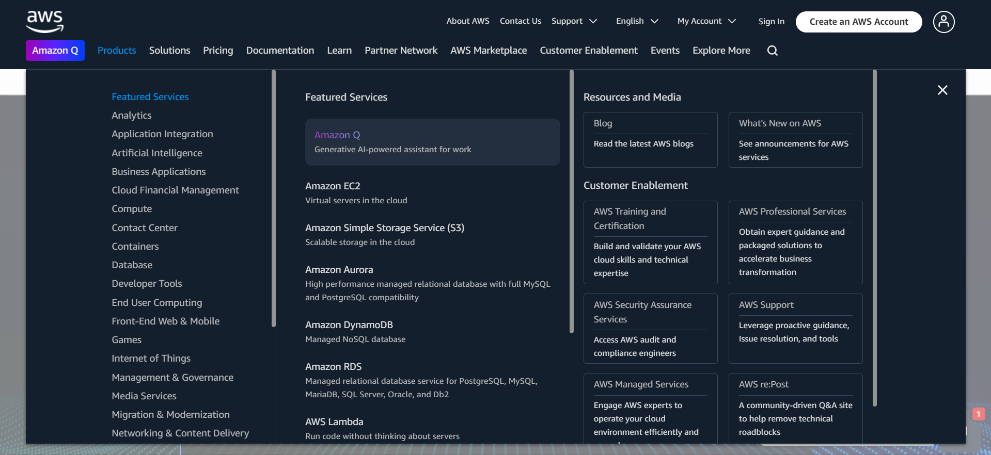This screenshot has height=455, width=991.
Task: Close the Products menu panel
Action: point(942,90)
